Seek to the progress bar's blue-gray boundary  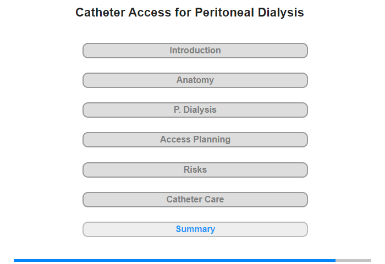[335, 260]
